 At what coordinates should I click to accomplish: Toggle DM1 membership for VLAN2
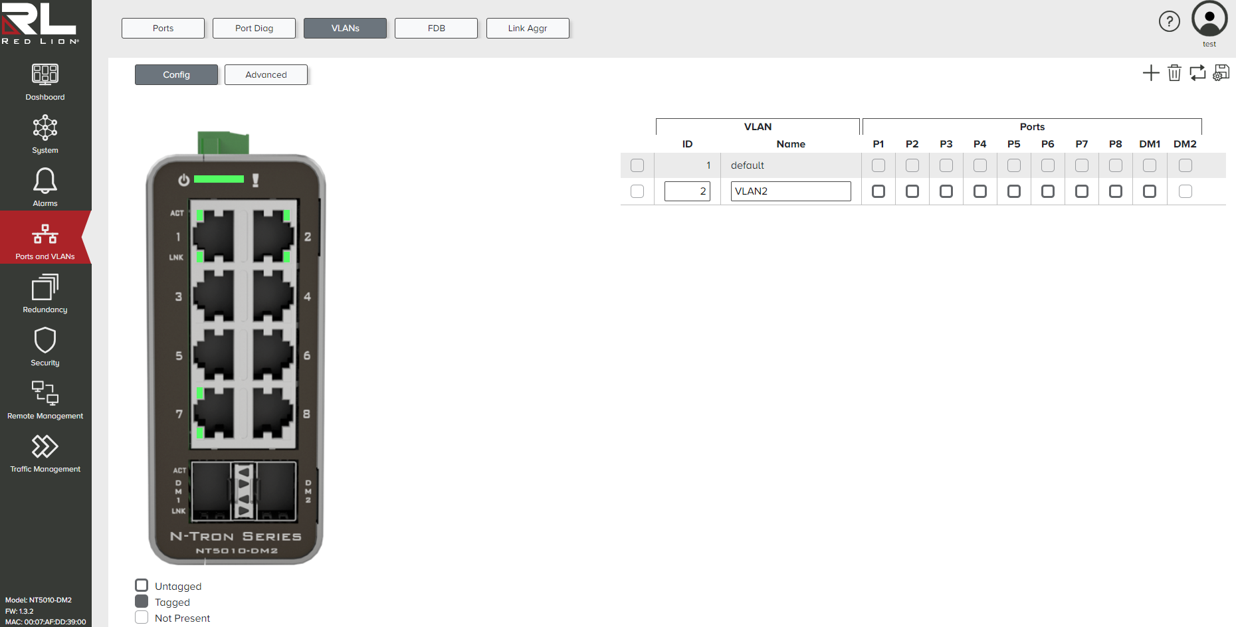pyautogui.click(x=1150, y=191)
